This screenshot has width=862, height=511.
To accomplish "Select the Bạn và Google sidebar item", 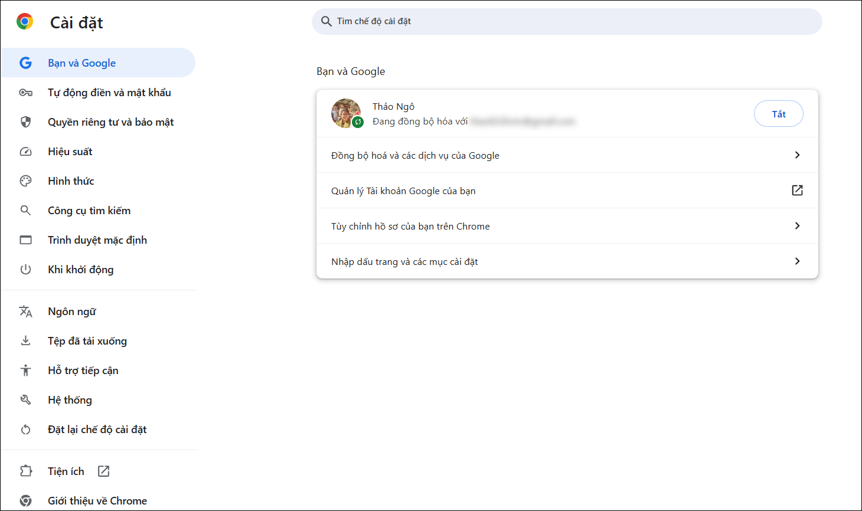I will click(x=98, y=63).
